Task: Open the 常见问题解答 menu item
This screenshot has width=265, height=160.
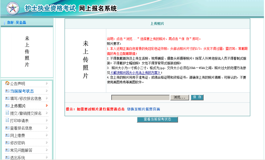Action: click(x=21, y=150)
